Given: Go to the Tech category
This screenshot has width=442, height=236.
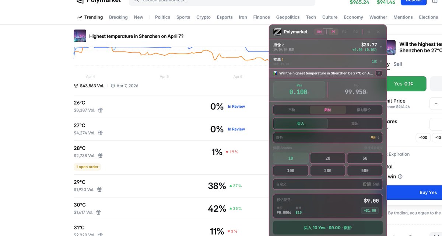Looking at the screenshot, I should (311, 17).
